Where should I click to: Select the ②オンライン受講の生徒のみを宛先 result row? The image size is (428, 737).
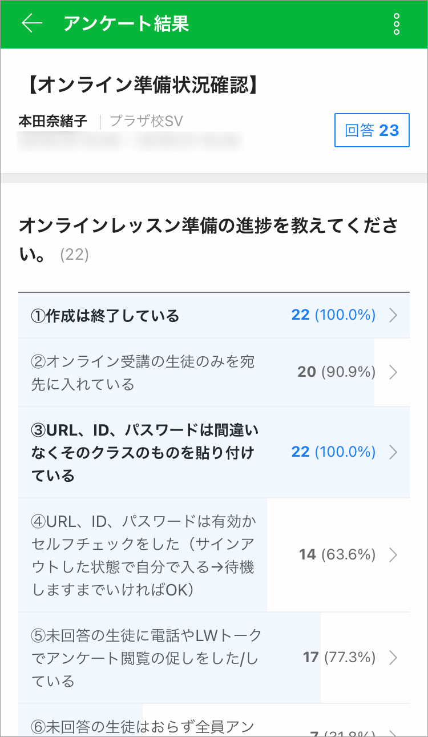143,372
